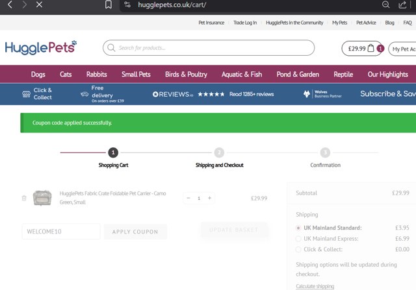Remove item with the trash icon

pos(24,198)
